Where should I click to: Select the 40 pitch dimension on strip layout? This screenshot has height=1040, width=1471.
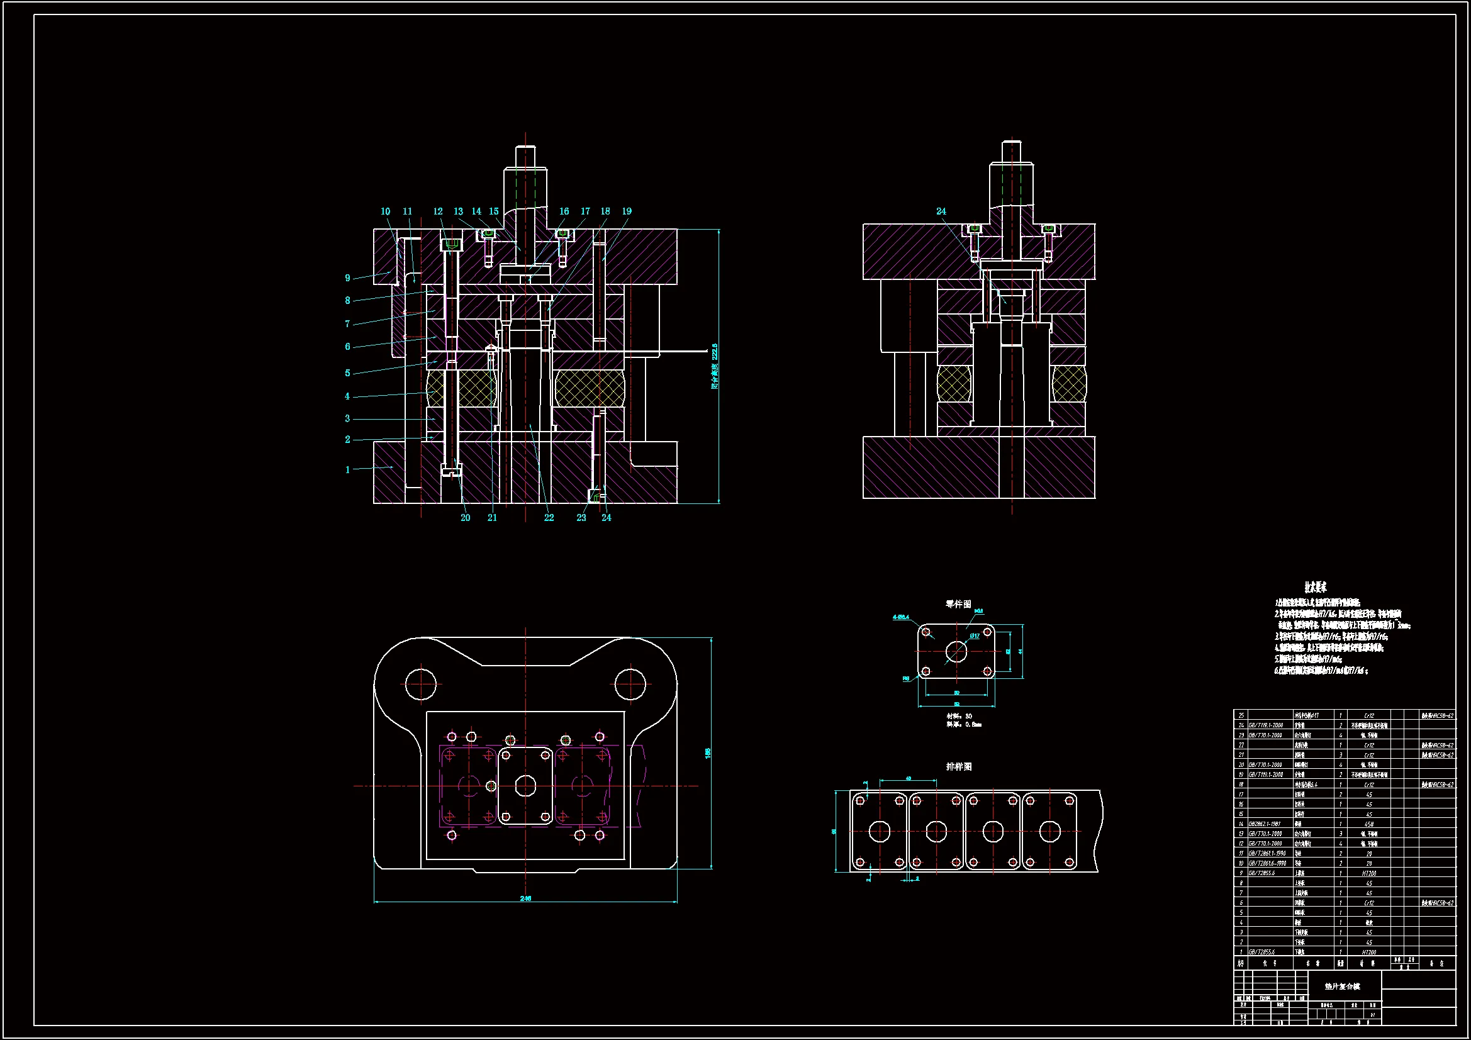point(909,779)
